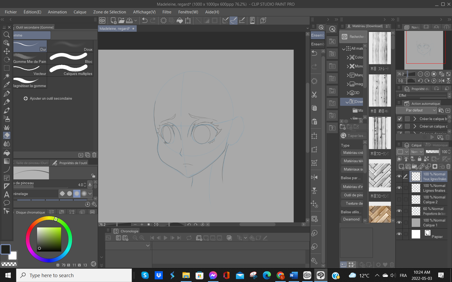The image size is (452, 282).
Task: Toggle checkbox for Créer le calque action
Action: 400,119
